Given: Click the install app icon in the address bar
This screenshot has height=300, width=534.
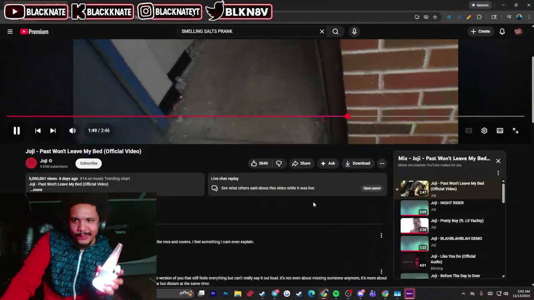Looking at the screenshot, I should tap(417, 17).
